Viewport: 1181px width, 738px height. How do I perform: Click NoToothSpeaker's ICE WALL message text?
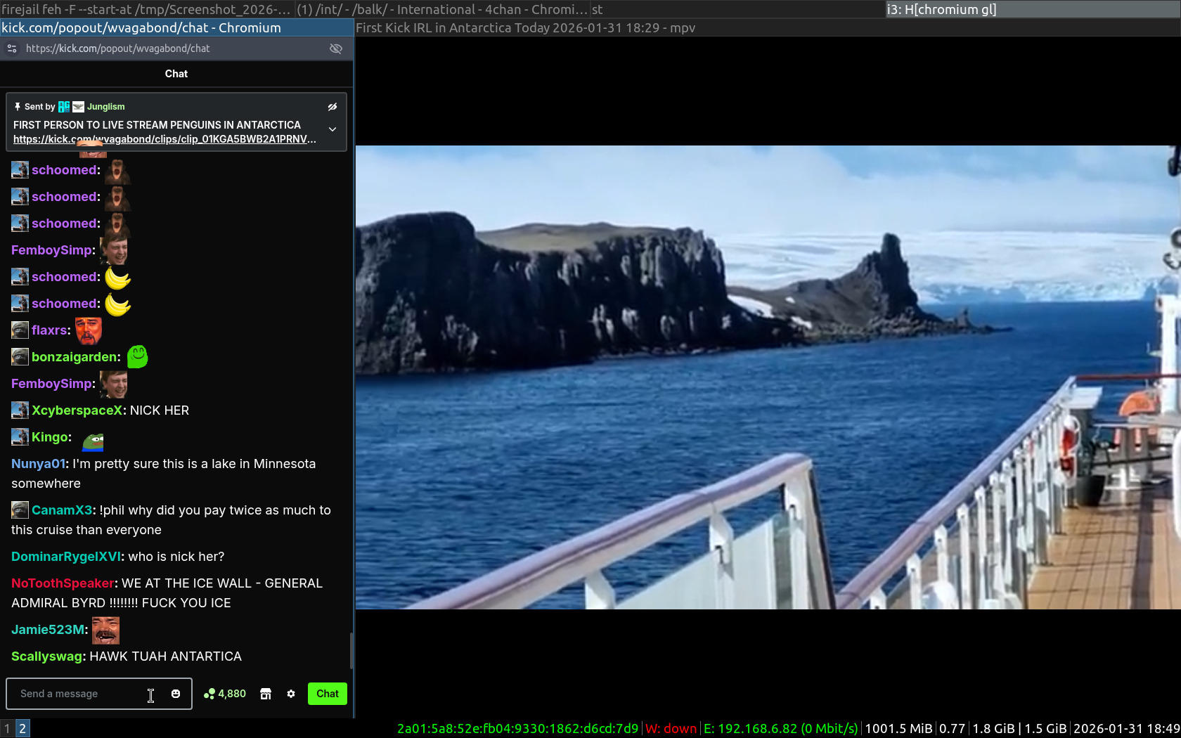[167, 593]
